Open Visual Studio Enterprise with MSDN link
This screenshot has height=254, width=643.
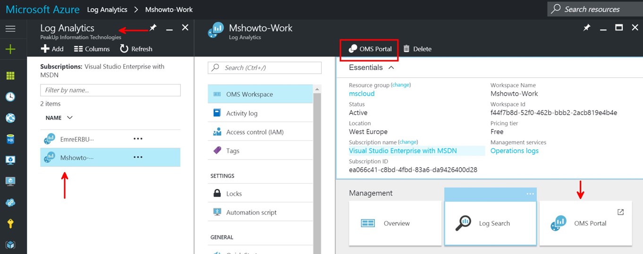(403, 151)
